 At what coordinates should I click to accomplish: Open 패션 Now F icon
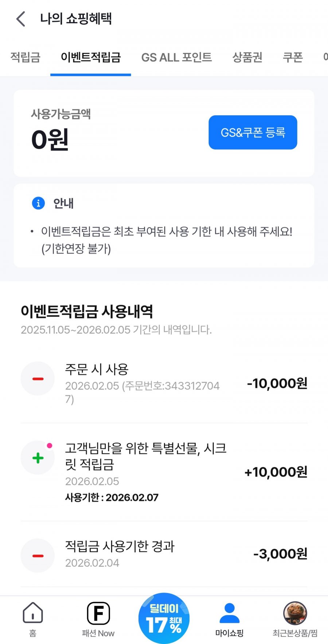(x=98, y=613)
